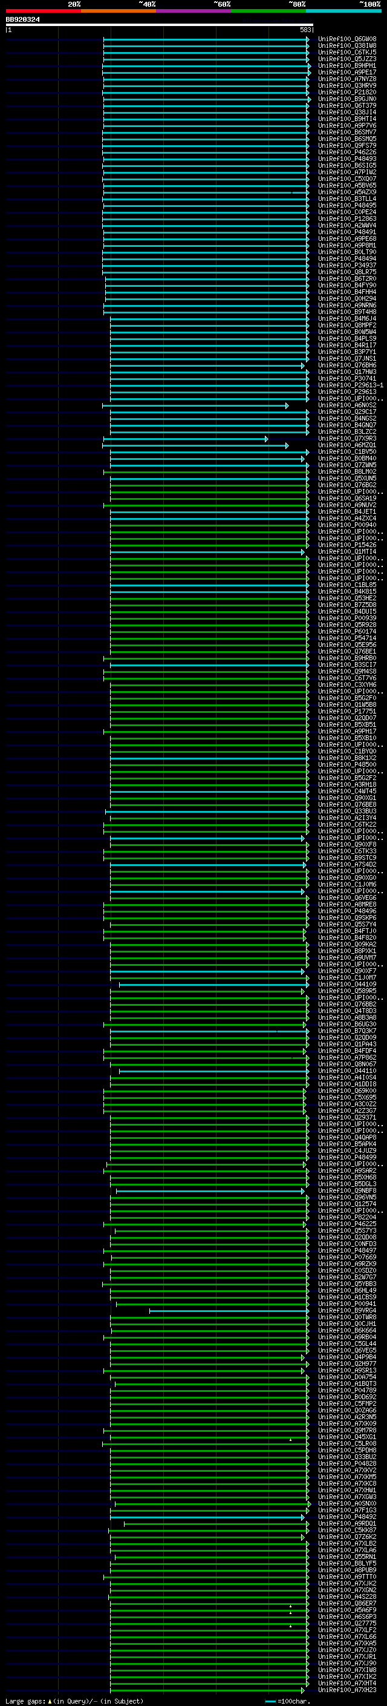
Task: Select hit label UniRef100_P48491
Action: 347,232
